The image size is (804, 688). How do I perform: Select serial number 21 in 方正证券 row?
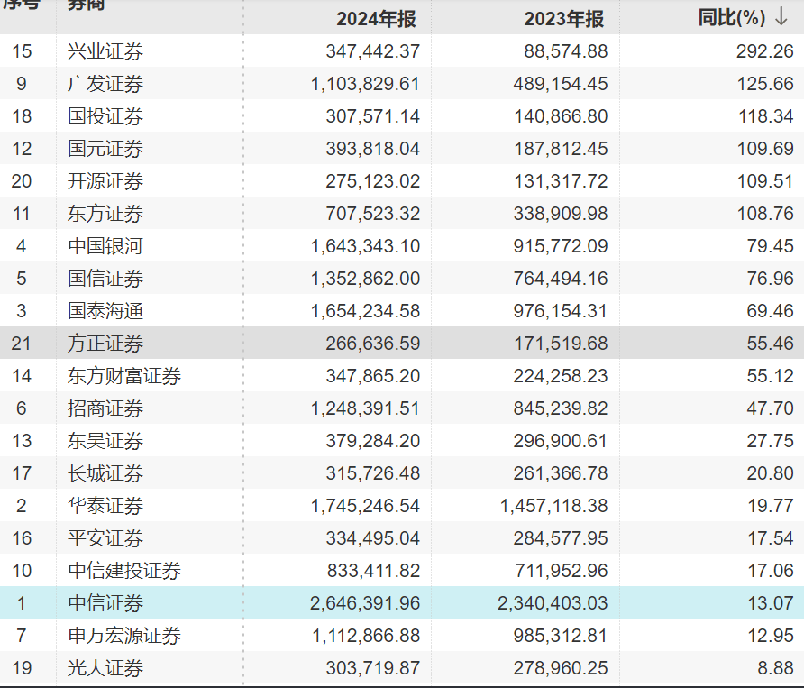coord(22,344)
